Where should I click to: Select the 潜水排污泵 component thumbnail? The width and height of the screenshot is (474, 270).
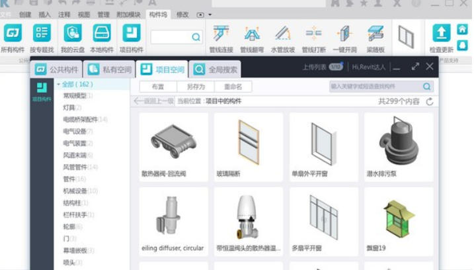pyautogui.click(x=399, y=147)
